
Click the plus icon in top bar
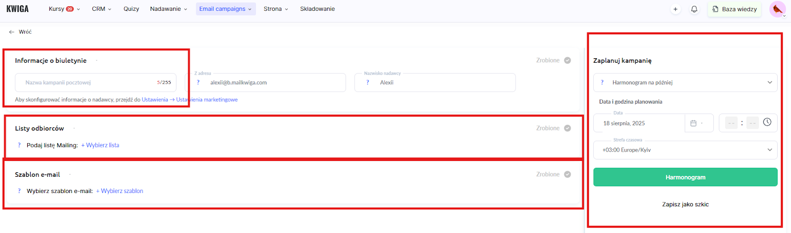point(675,9)
